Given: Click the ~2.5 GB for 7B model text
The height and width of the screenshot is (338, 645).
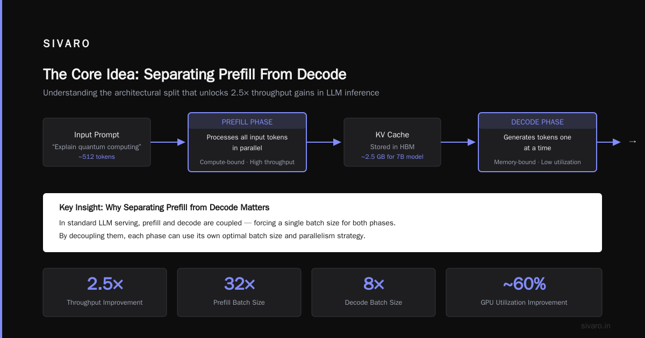Looking at the screenshot, I should [x=392, y=157].
